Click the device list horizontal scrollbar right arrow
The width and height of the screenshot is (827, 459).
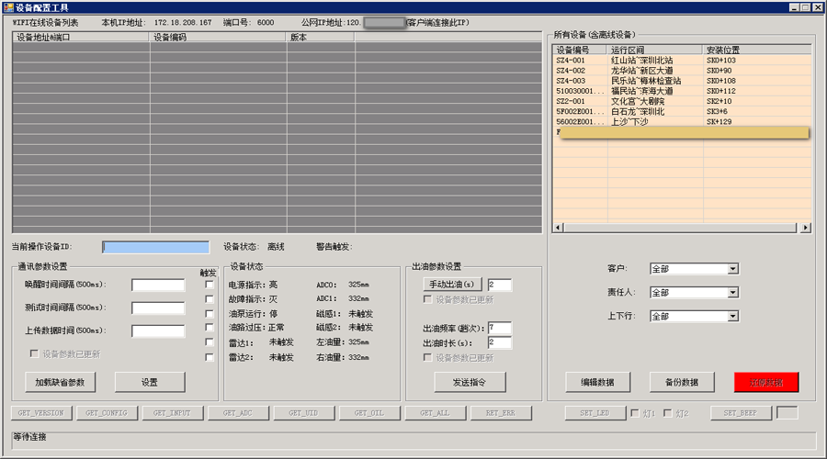806,228
